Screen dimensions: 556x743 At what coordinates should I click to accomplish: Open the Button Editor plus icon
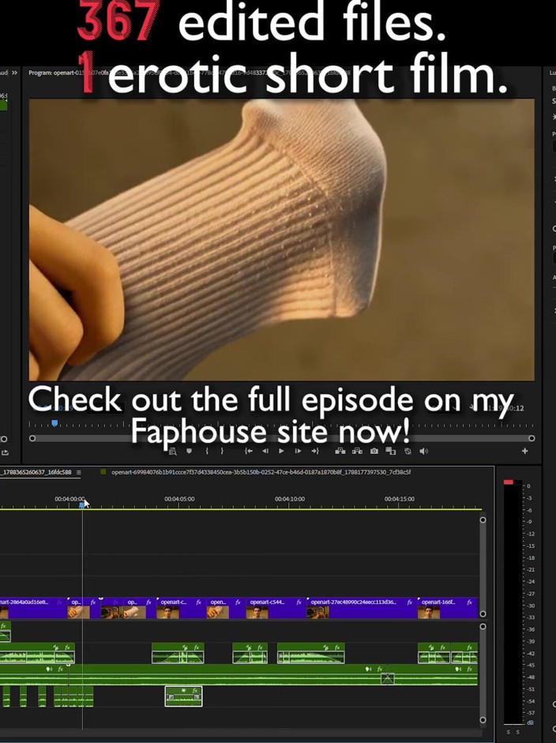point(524,451)
